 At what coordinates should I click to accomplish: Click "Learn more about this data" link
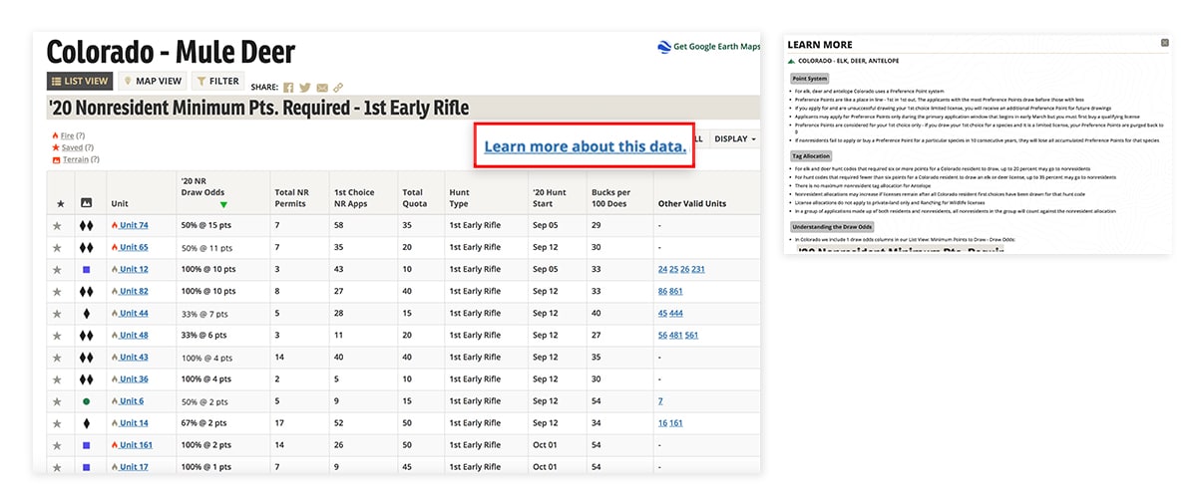pos(585,146)
